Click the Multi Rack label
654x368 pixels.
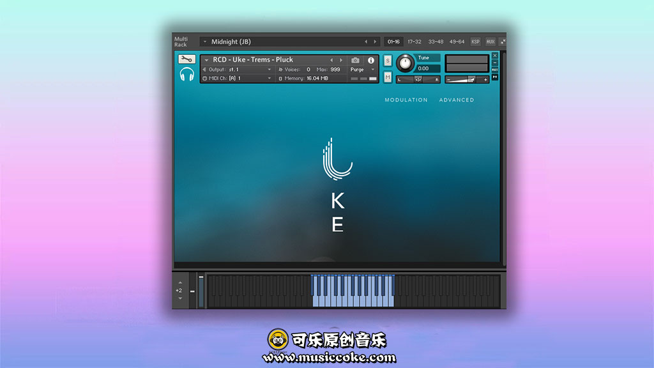click(181, 42)
